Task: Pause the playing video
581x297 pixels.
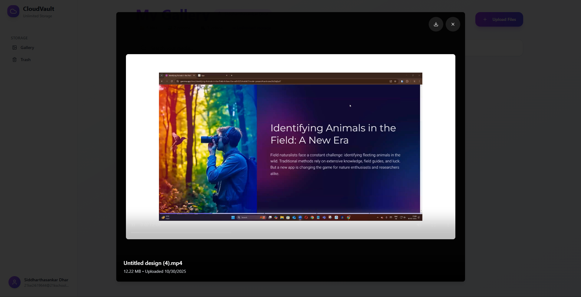Action: click(x=133, y=225)
